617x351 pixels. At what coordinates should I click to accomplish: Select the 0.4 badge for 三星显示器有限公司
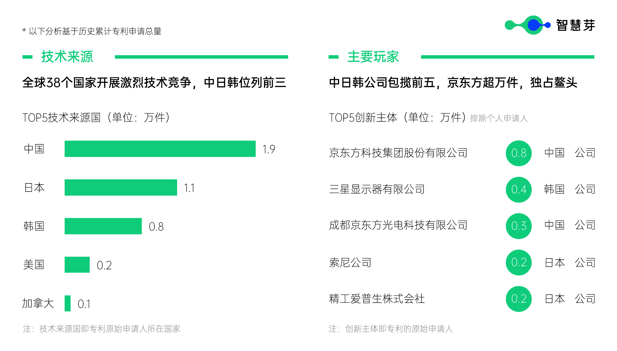click(x=518, y=189)
